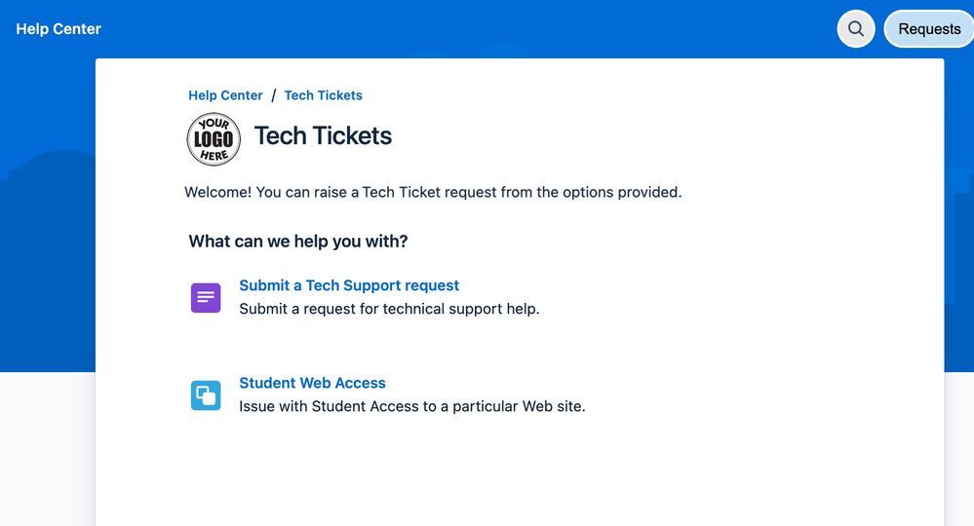Click the slash separator in the breadcrumb
Image resolution: width=974 pixels, height=526 pixels.
coord(274,95)
